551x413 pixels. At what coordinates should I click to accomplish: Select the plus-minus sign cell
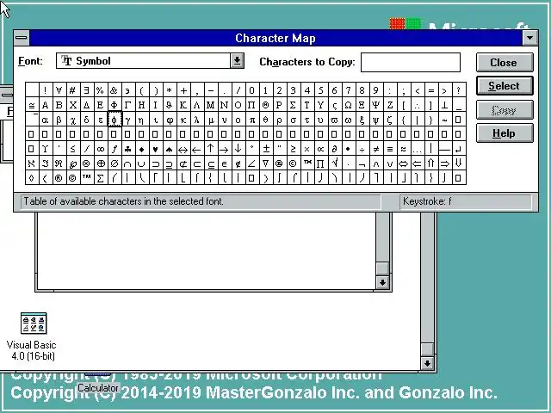click(x=266, y=149)
